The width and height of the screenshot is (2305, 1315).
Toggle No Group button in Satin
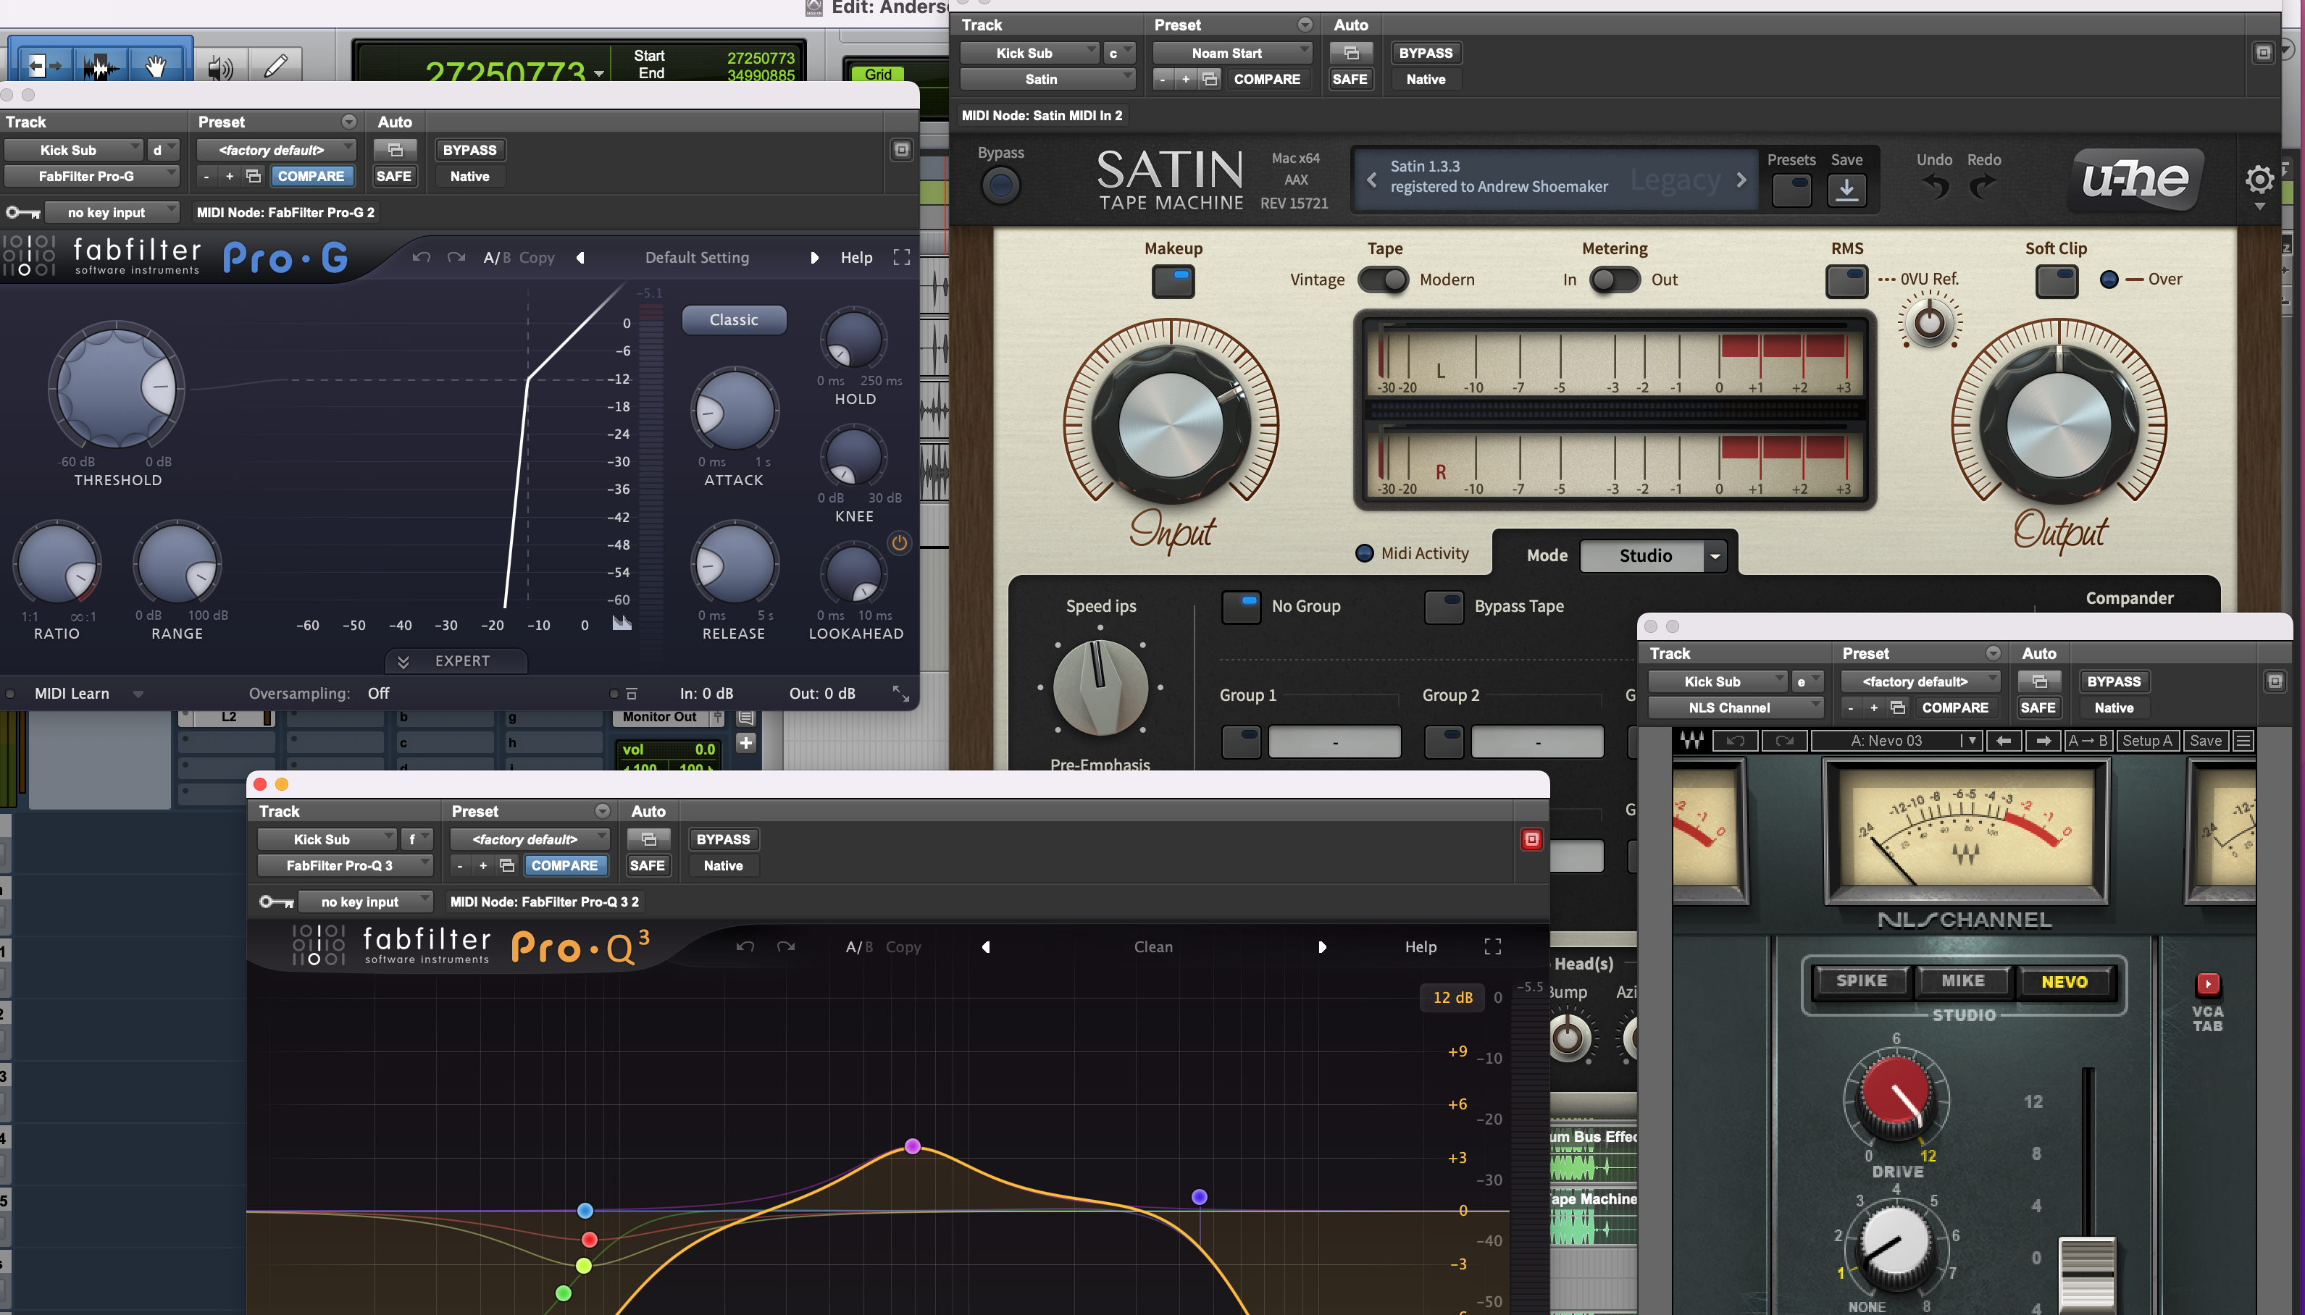pyautogui.click(x=1241, y=607)
